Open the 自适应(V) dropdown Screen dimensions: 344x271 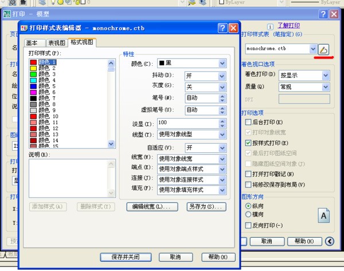pyautogui.click(x=206, y=148)
